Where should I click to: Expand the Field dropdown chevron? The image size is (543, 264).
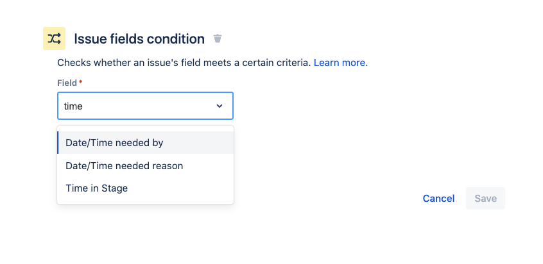click(220, 106)
